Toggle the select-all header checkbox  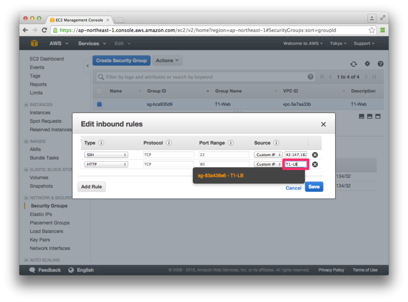99,91
